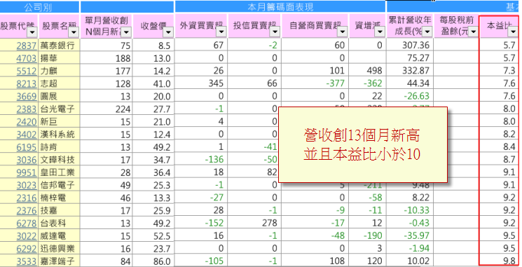This screenshot has width=522, height=267.
Task: Click the 本月籌碼面表現 group header
Action: tap(280, 7)
